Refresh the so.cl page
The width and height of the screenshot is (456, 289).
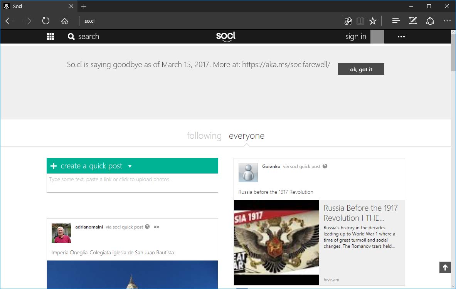pyautogui.click(x=45, y=21)
